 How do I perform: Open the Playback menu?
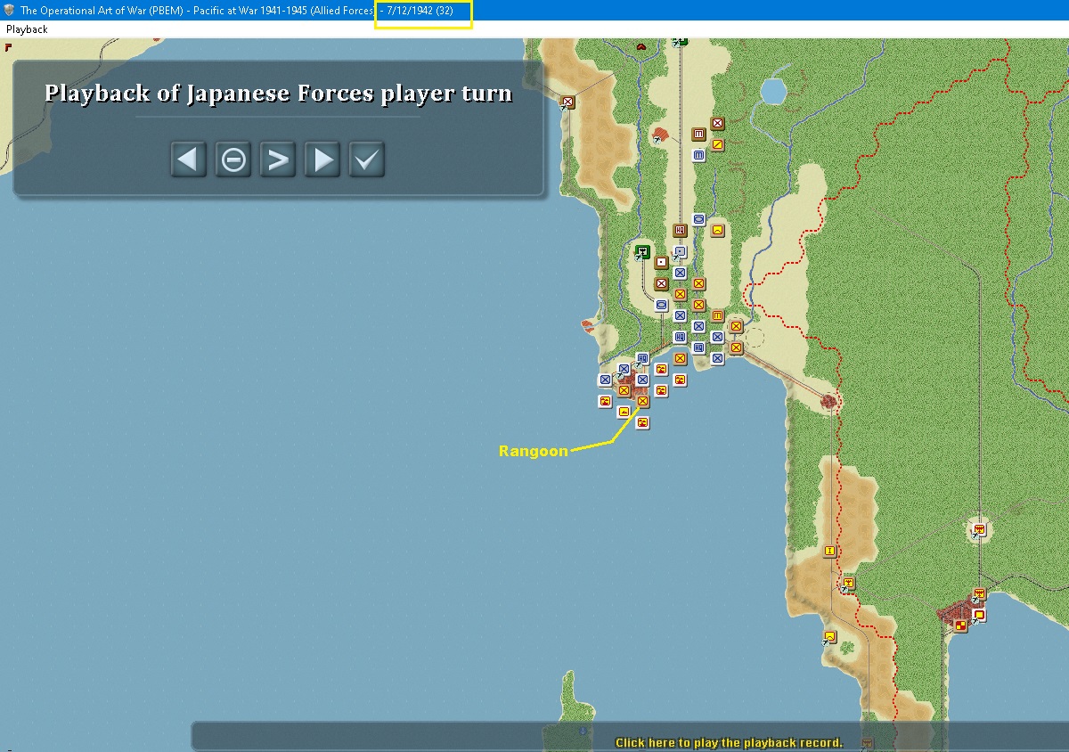(27, 29)
